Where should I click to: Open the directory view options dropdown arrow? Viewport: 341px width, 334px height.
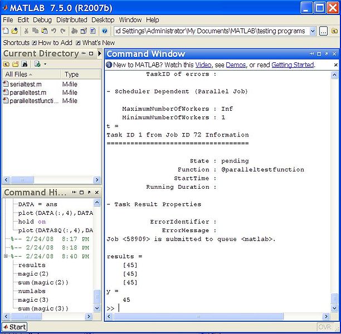(44, 64)
